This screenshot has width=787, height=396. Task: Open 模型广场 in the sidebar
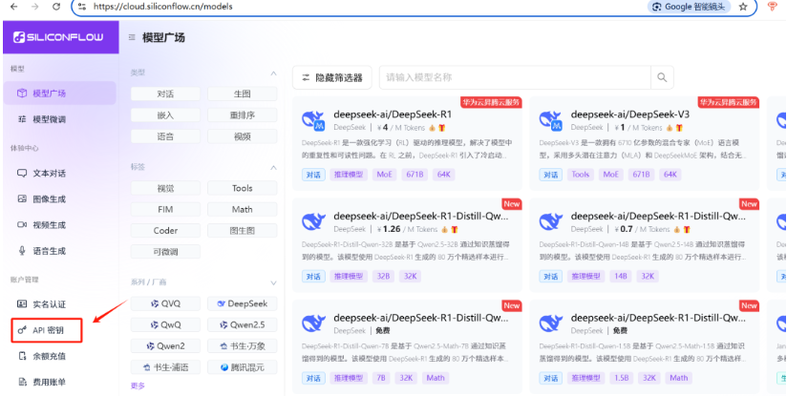coord(59,94)
